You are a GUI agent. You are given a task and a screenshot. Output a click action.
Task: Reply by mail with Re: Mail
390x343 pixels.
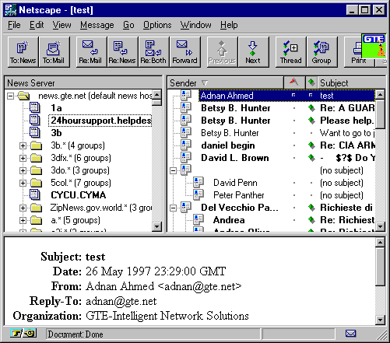pyautogui.click(x=91, y=52)
